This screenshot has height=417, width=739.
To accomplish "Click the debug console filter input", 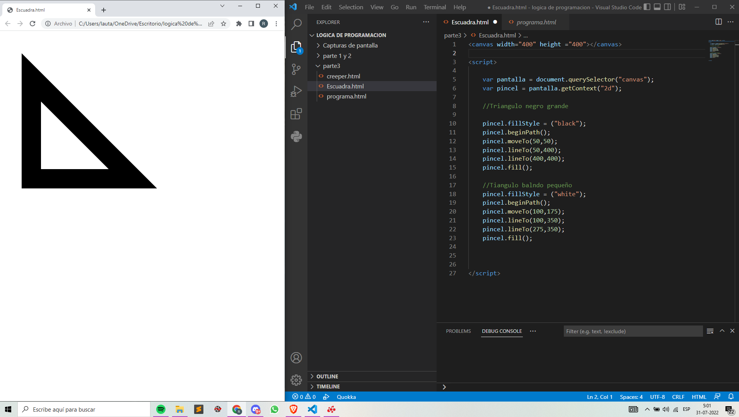I will [633, 331].
